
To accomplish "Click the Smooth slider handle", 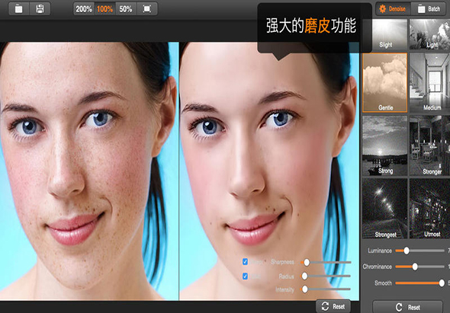I will pos(442,283).
